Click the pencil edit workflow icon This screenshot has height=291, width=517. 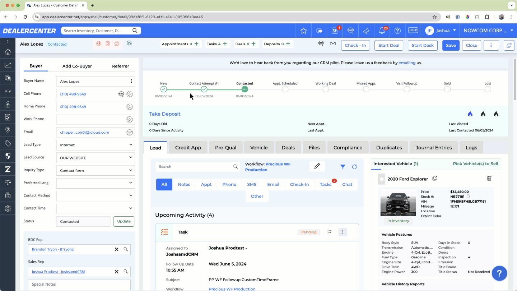click(x=317, y=166)
